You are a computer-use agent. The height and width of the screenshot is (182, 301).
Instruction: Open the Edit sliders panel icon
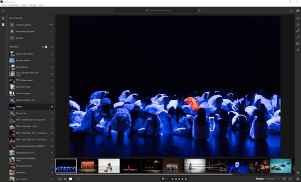[x=297, y=19]
